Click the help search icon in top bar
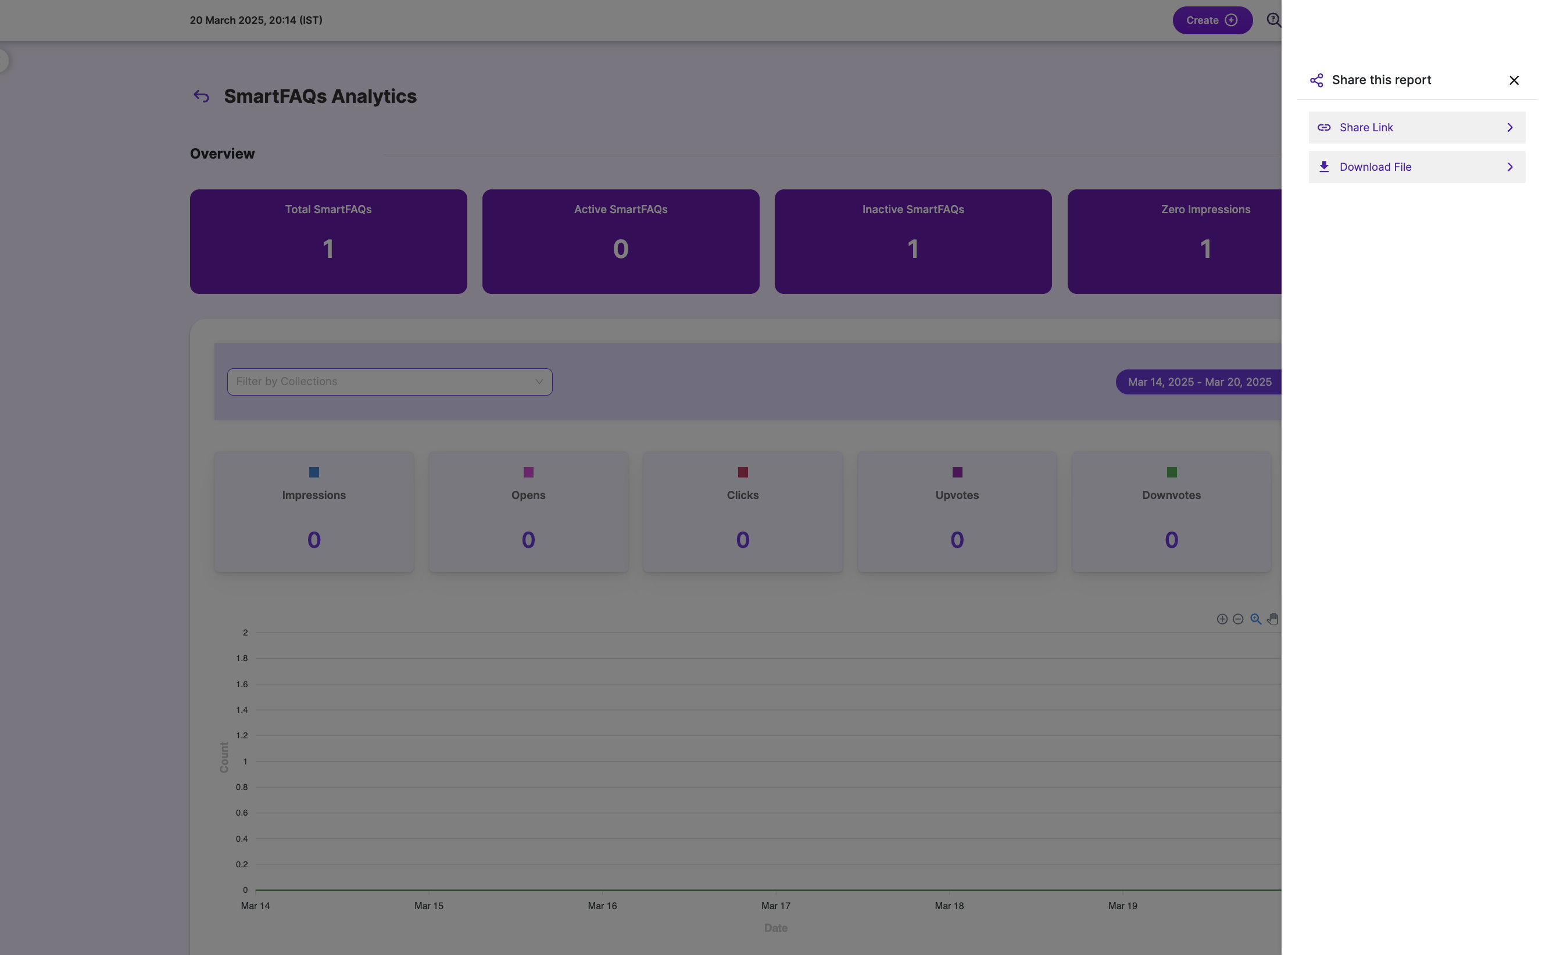This screenshot has height=955, width=1553. [x=1273, y=20]
